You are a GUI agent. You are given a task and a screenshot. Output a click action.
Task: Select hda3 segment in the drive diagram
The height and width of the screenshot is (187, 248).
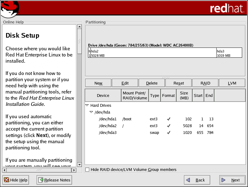[229, 53]
